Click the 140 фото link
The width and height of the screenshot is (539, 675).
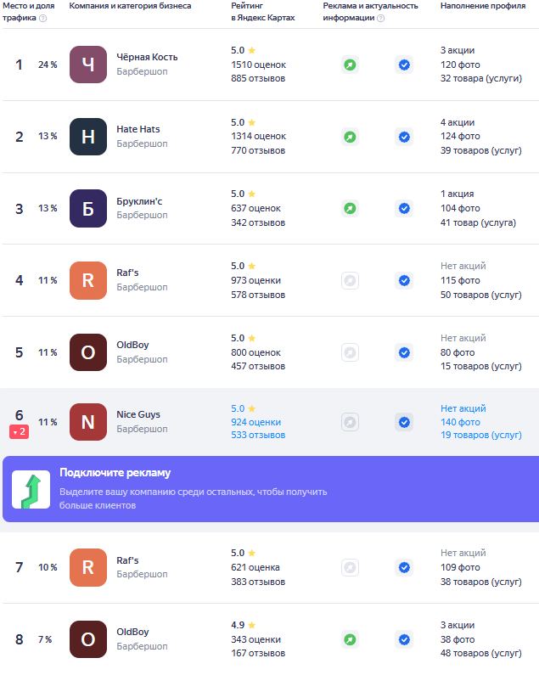pyautogui.click(x=460, y=422)
